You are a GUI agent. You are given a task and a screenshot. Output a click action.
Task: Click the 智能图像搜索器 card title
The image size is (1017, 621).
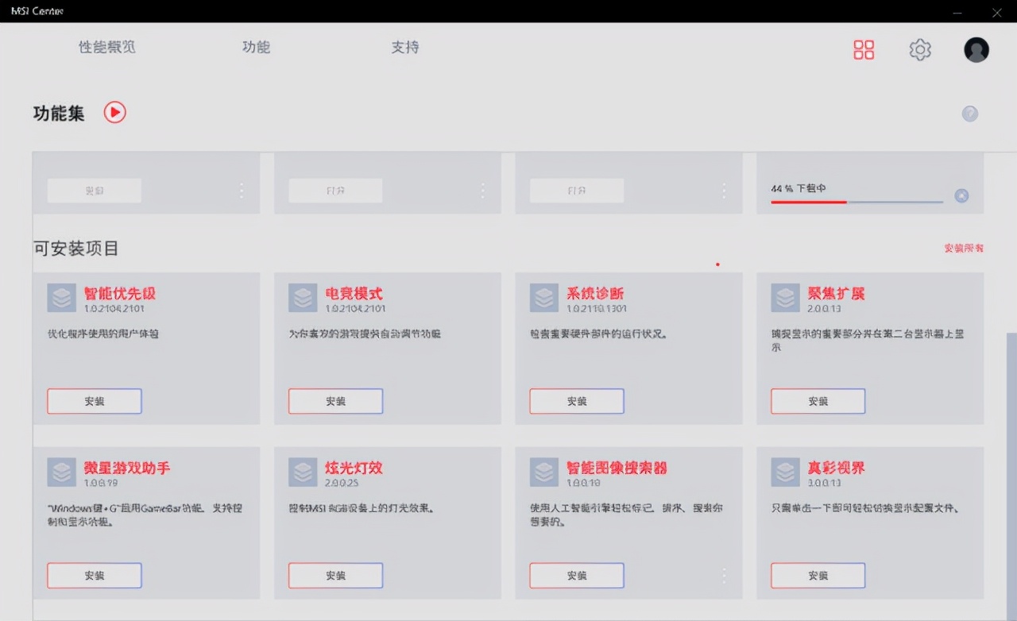[x=617, y=469]
